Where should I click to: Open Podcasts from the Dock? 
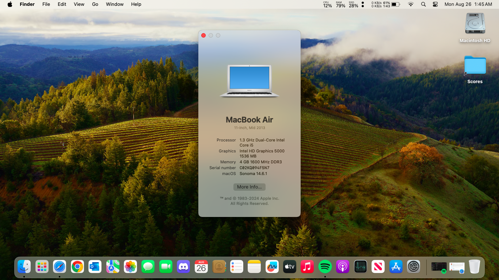coord(343,267)
